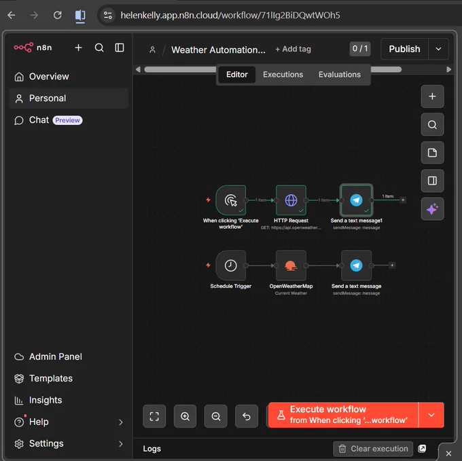462x461 pixels.
Task: Click the reset/undo arrow canvas button
Action: click(x=247, y=416)
